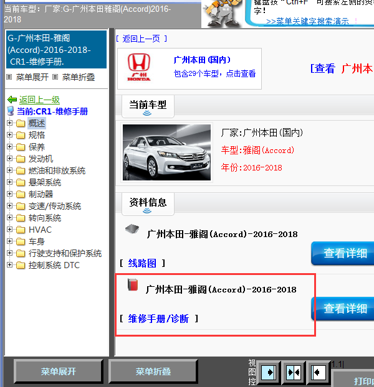This screenshot has height=387, width=374.
Task: Select 制动器 in the tree
Action: point(41,194)
